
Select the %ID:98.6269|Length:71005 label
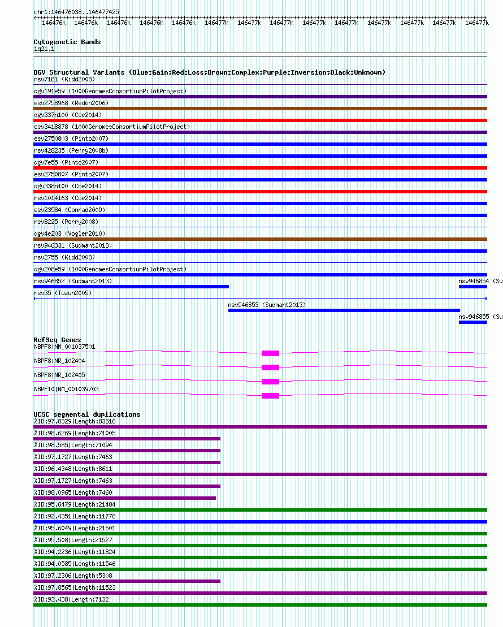pos(75,434)
